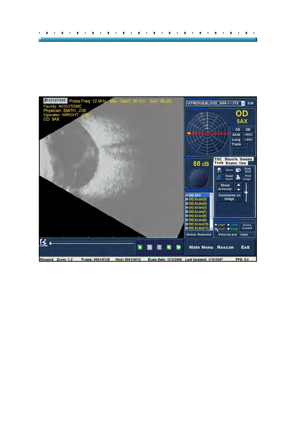The image size is (283, 437).
Task: Click the 88 dB gain readout
Action: pyautogui.click(x=201, y=164)
